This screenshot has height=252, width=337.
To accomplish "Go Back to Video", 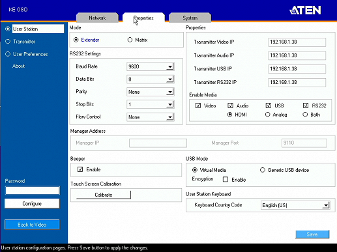I will (32, 225).
